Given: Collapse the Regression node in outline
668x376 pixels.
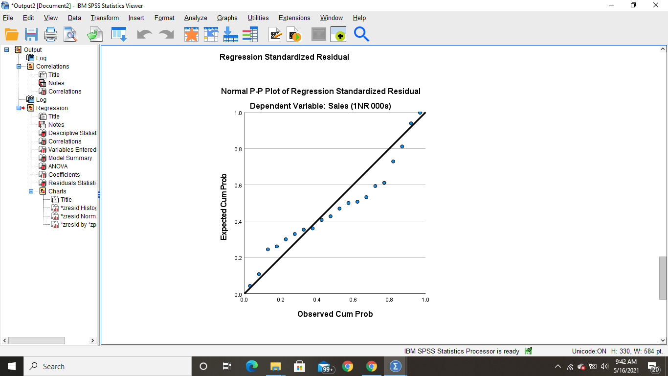Looking at the screenshot, I should coord(19,108).
